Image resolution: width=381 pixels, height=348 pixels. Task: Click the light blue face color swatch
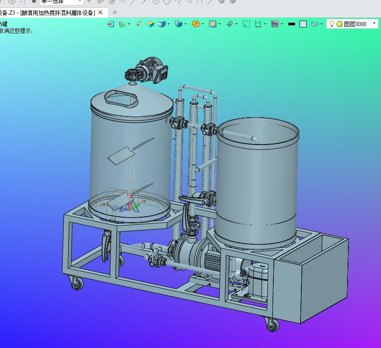pyautogui.click(x=303, y=24)
